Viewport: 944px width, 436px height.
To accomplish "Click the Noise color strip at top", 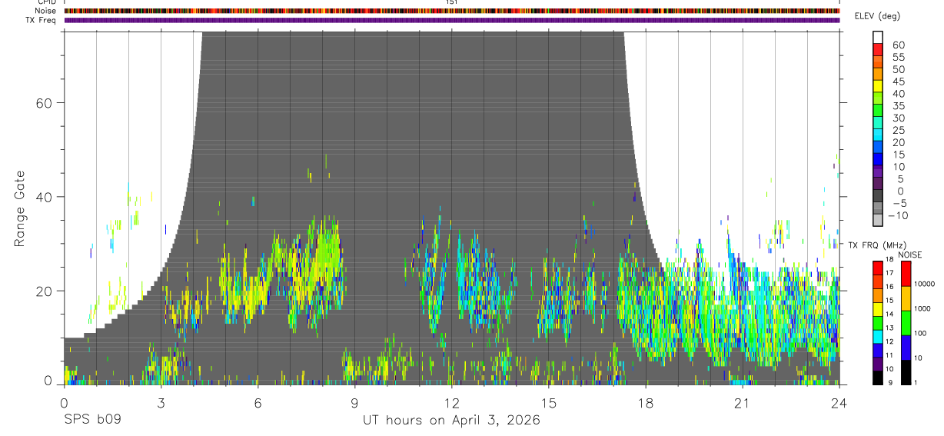I will 452,11.
